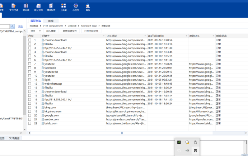This screenshot has width=248, height=156.
Task: Click the file icon beside 'facebook'
Action: tap(43, 68)
